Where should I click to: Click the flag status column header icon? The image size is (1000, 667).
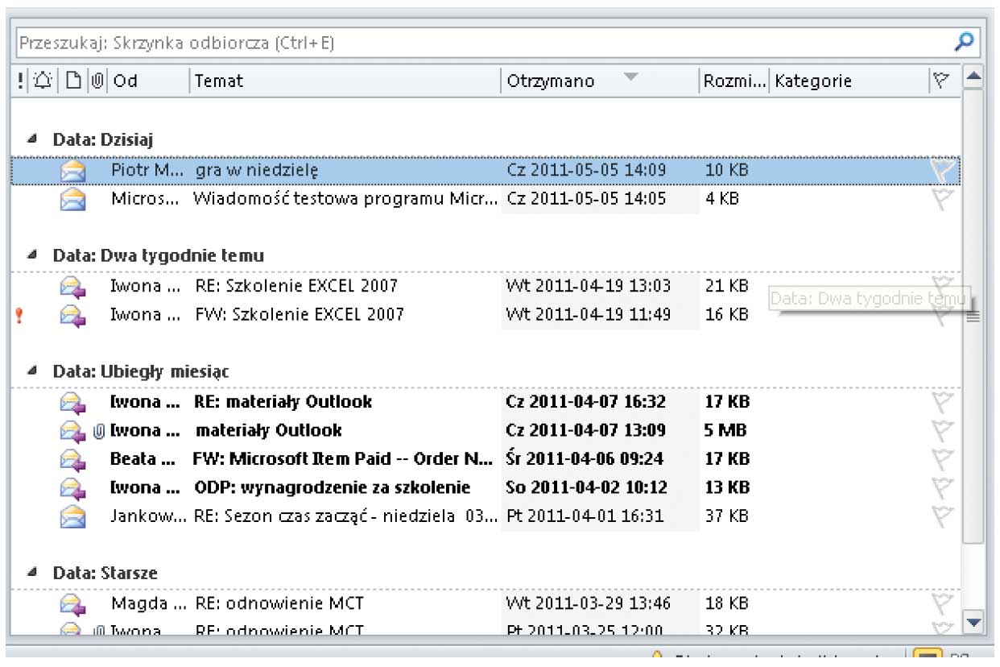pyautogui.click(x=940, y=81)
